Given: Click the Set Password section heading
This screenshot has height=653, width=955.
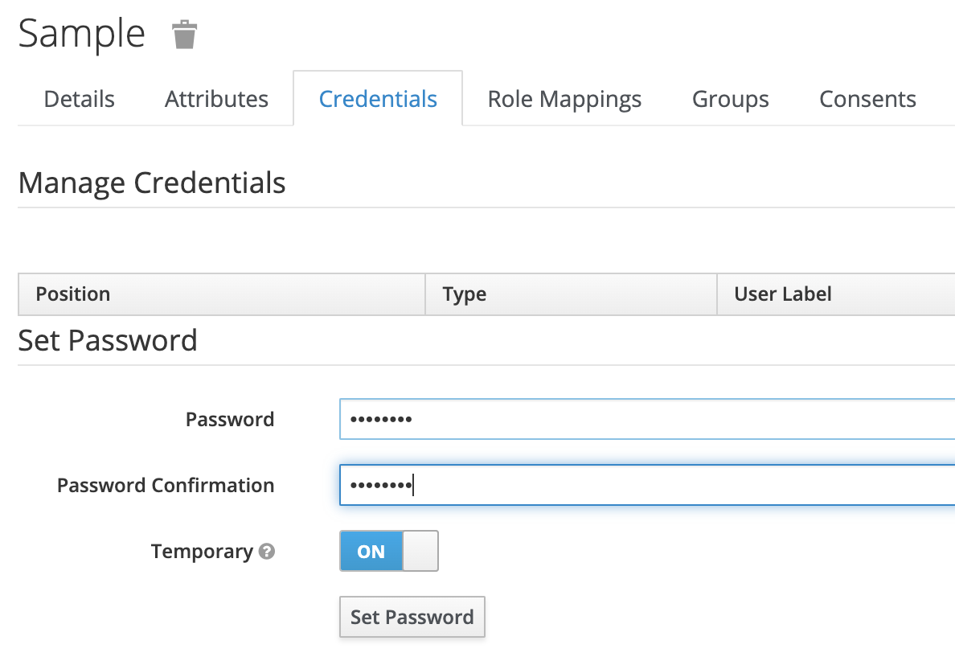Looking at the screenshot, I should (108, 340).
